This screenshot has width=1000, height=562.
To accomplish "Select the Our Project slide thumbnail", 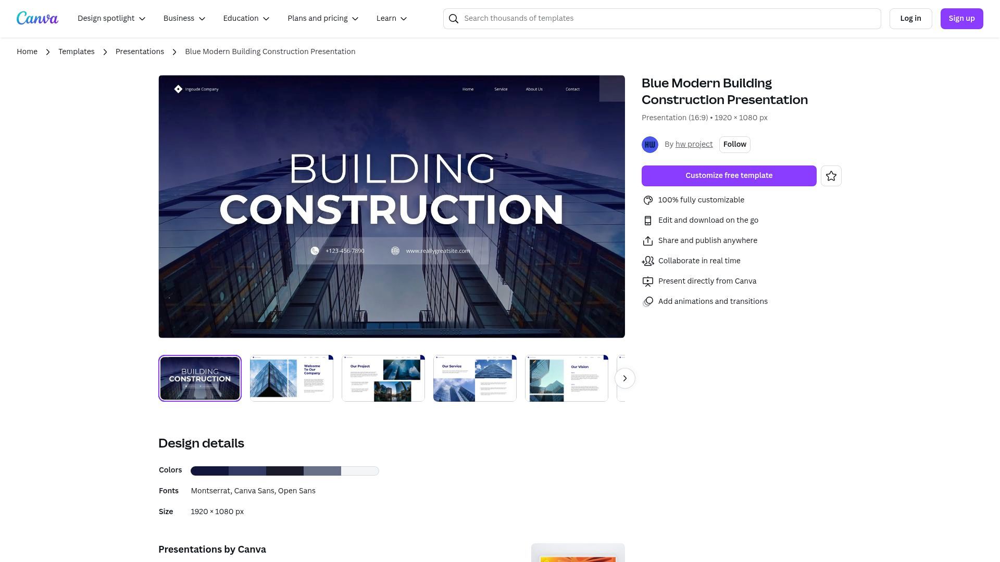I will [x=383, y=378].
